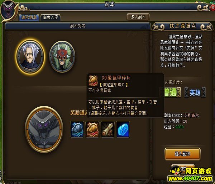Click the dark armored boss portrait
This screenshot has height=184, width=215.
click(x=44, y=129)
